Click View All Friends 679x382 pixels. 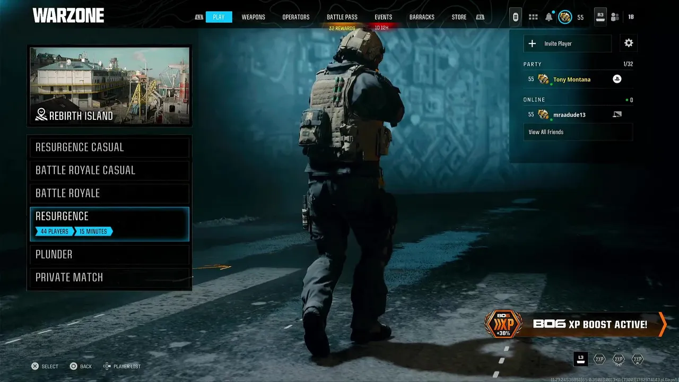[x=578, y=132]
